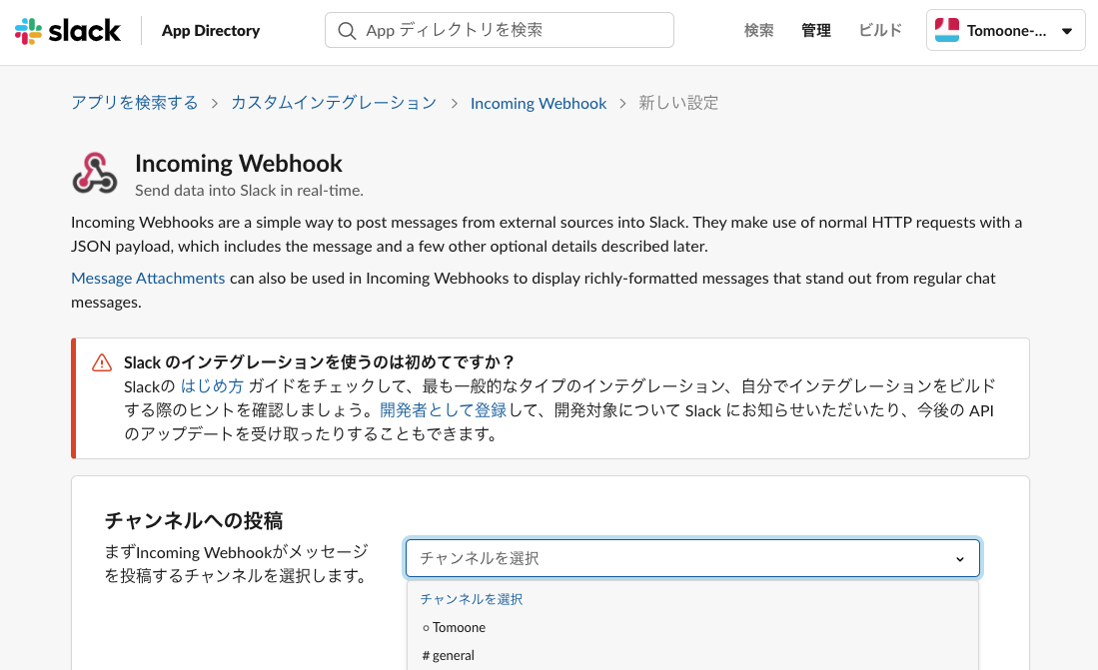Open the workspace switcher dropdown arrow
The width and height of the screenshot is (1098, 670).
tap(1067, 31)
